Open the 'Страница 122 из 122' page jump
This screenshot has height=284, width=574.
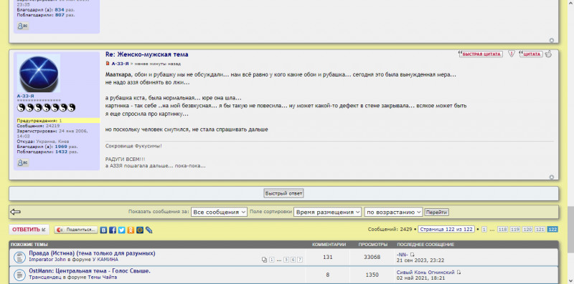tap(446, 229)
